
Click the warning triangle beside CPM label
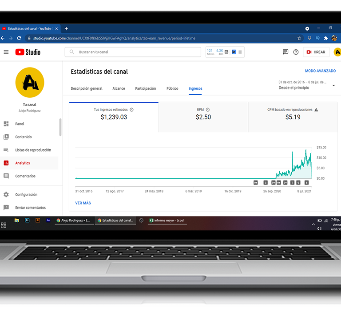click(x=316, y=110)
